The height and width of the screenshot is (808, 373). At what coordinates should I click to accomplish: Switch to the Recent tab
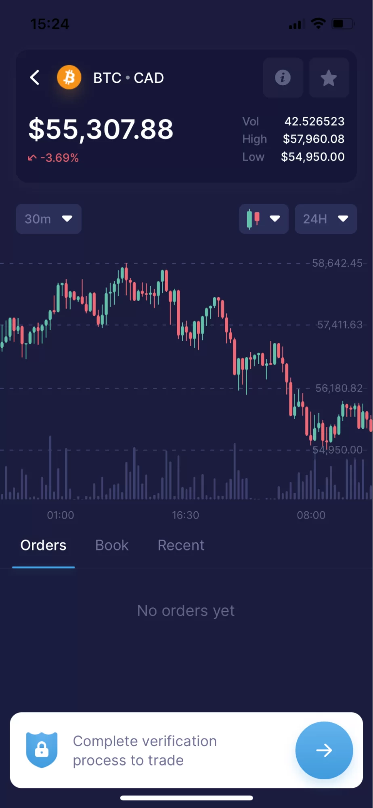[x=181, y=545]
